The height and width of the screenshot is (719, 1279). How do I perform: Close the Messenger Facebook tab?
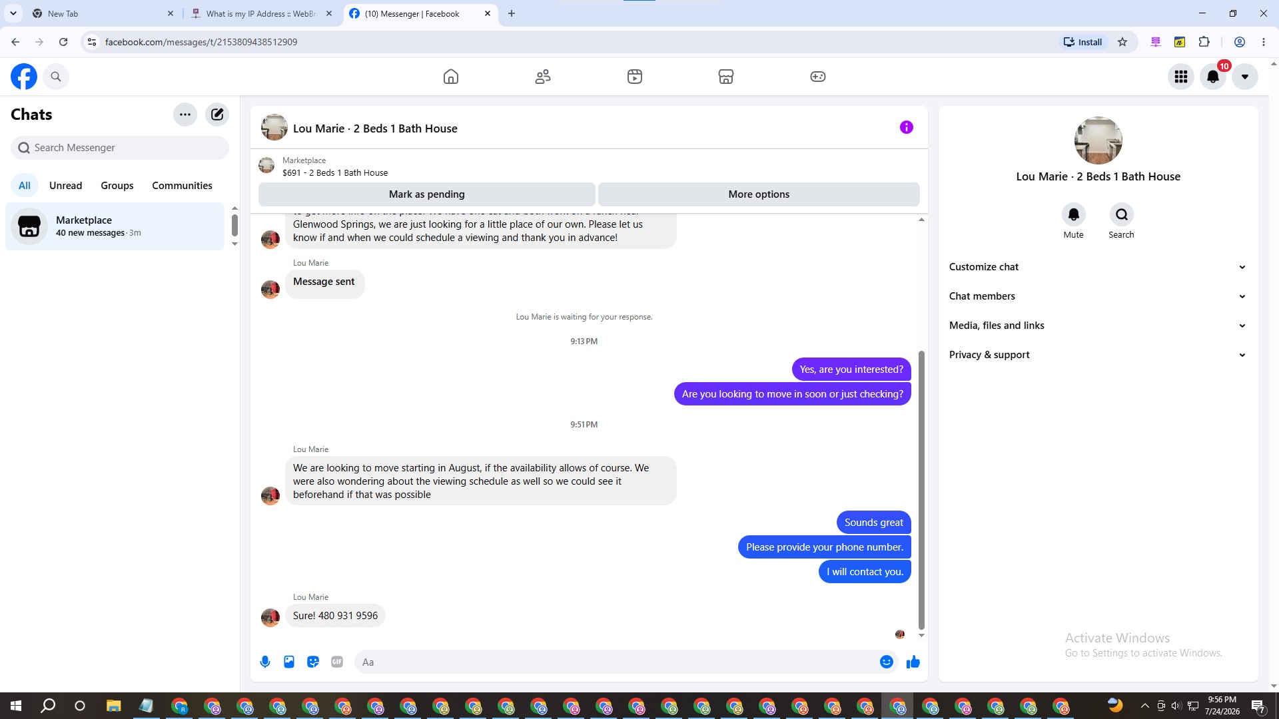coord(488,13)
